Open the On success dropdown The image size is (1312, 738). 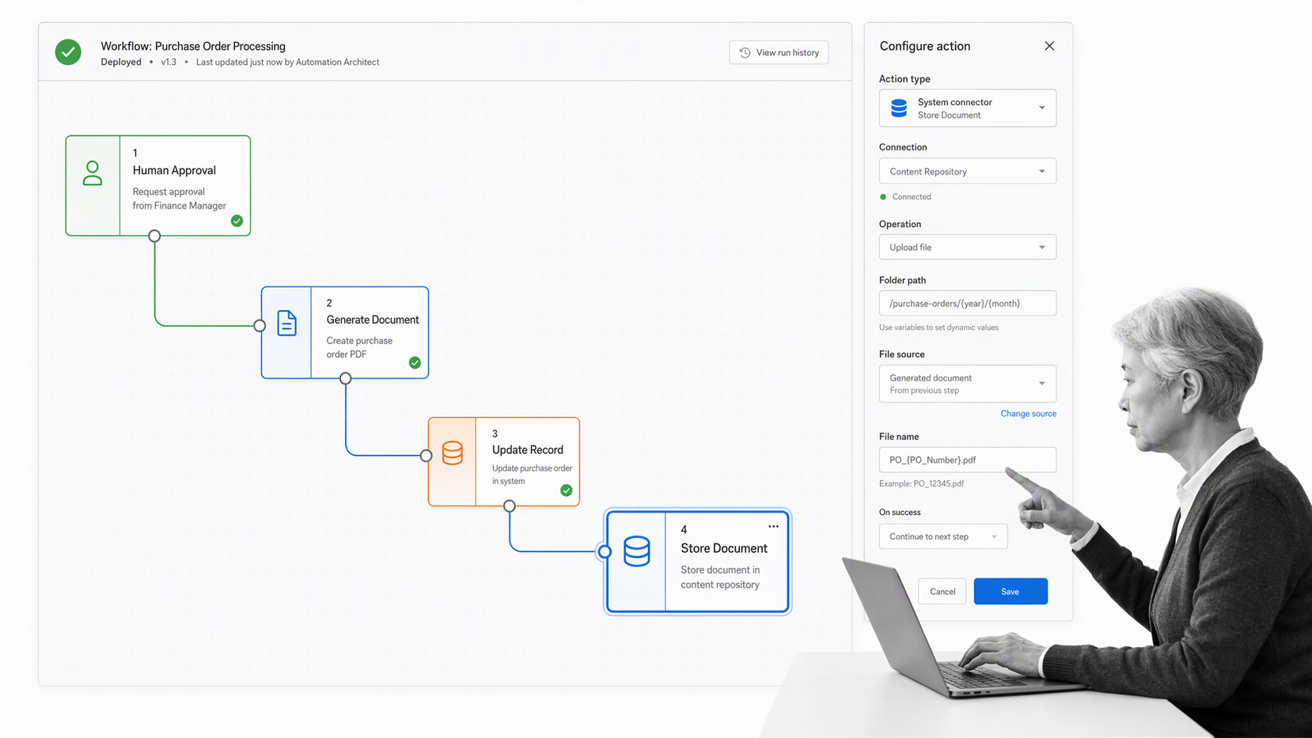pyautogui.click(x=943, y=536)
